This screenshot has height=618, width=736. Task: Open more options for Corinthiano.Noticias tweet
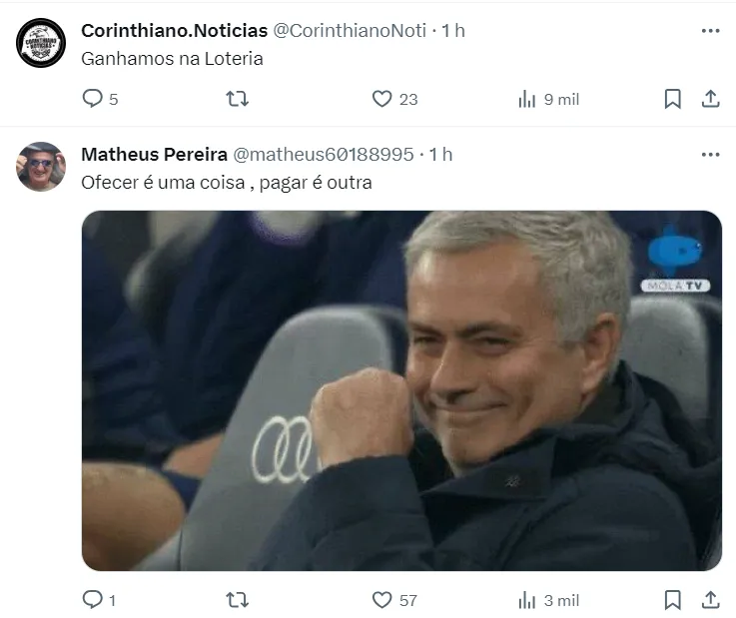[x=710, y=31]
